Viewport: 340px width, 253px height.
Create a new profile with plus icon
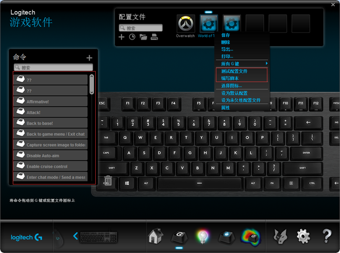click(x=121, y=37)
